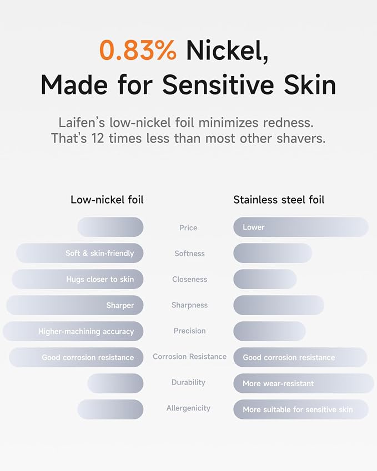Select the Lower price bar
The width and height of the screenshot is (377, 471).
click(x=300, y=227)
